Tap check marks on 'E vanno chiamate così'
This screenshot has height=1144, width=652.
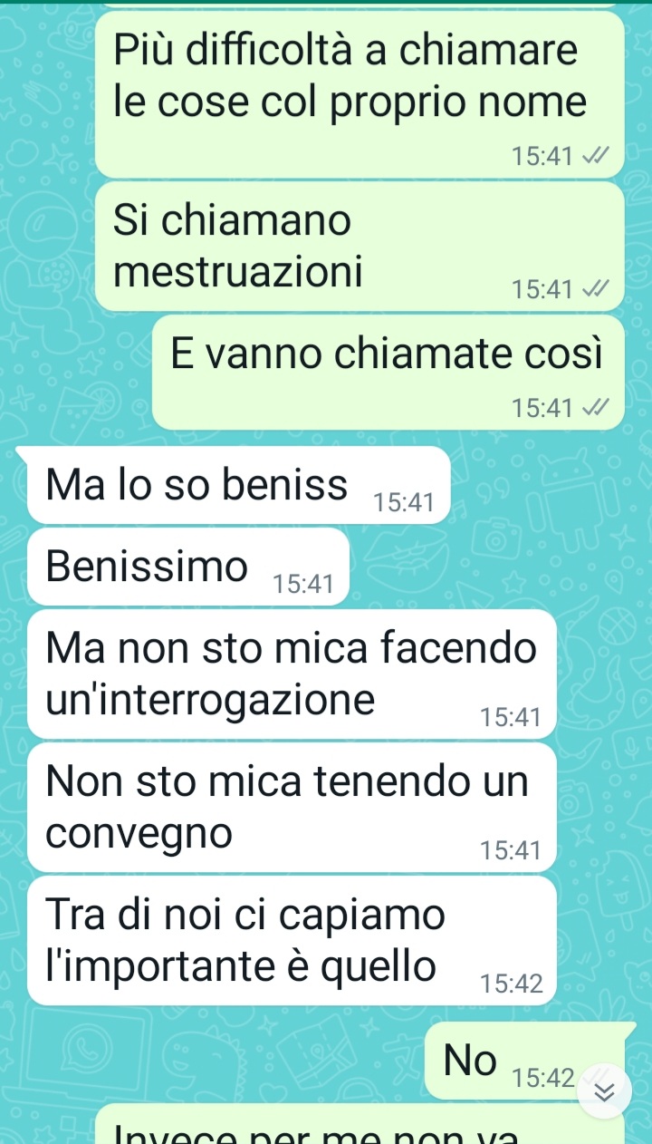click(x=594, y=409)
